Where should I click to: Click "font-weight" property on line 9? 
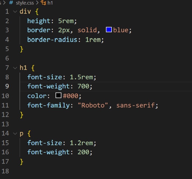click(48, 86)
